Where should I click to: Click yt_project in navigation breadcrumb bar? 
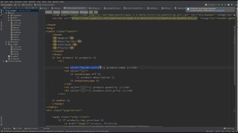point(7,5)
